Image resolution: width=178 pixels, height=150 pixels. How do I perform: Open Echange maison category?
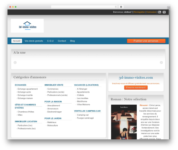tap(25, 98)
